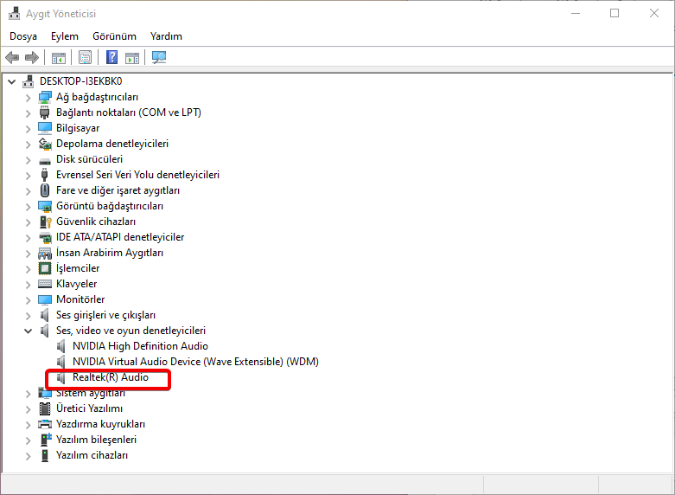This screenshot has height=495, width=675.
Task: Select Ses, video ve oyun denetleyicileri label
Action: click(x=131, y=331)
